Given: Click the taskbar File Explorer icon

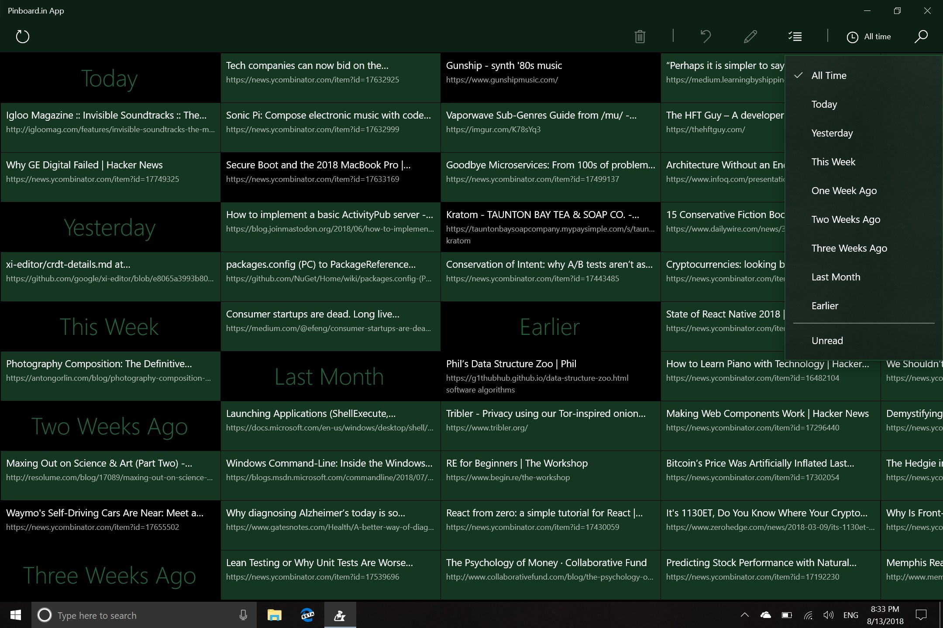Looking at the screenshot, I should pos(274,615).
